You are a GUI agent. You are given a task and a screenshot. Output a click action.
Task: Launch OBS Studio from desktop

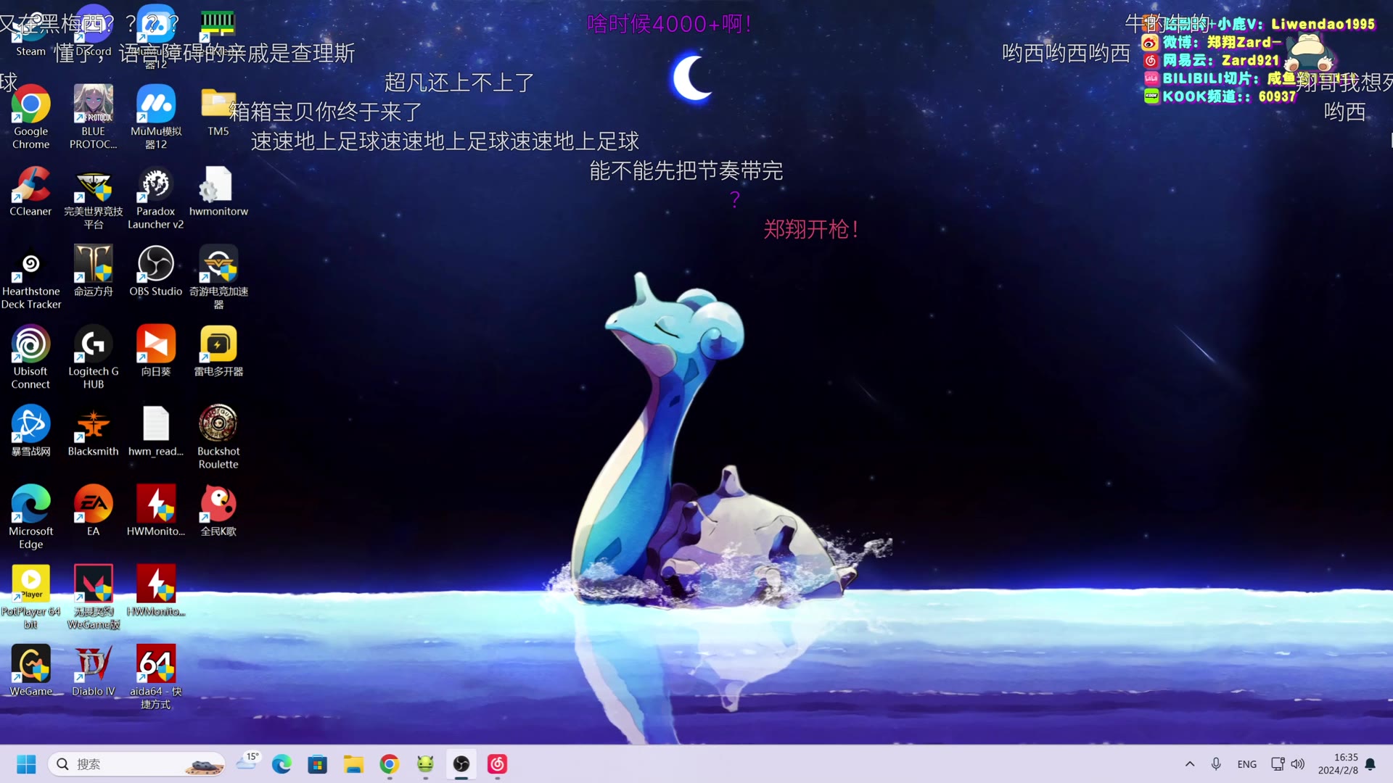(155, 265)
